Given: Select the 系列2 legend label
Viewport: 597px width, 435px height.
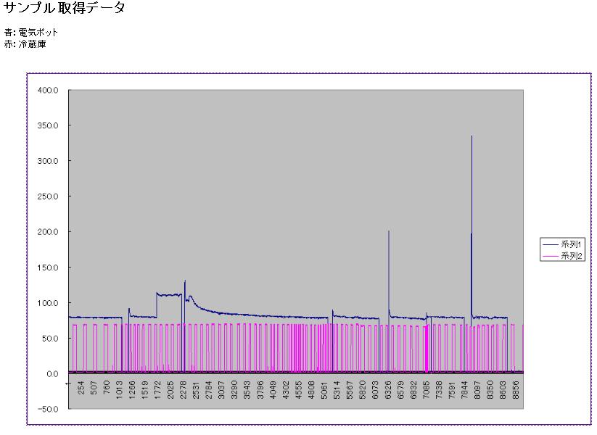Looking at the screenshot, I should pos(572,256).
